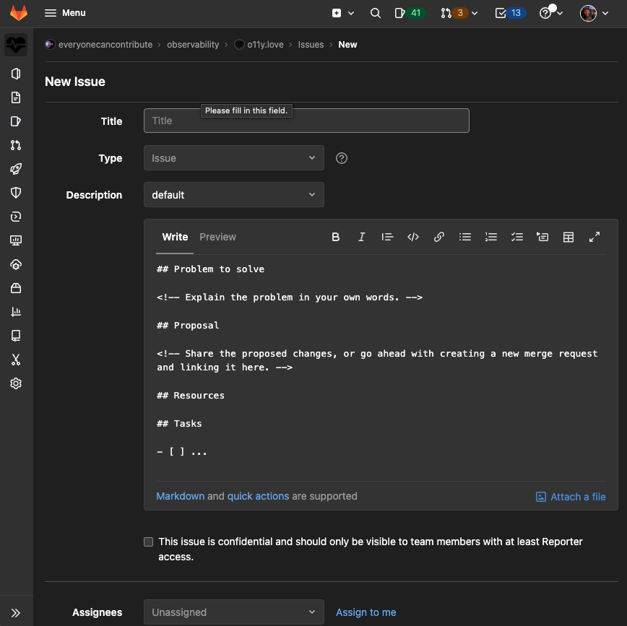Add a bullet list
This screenshot has height=626, width=627.
pos(465,237)
